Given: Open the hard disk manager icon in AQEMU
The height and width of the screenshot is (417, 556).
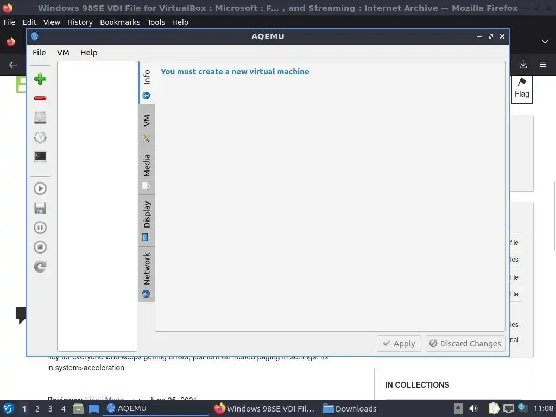Looking at the screenshot, I should 40,117.
